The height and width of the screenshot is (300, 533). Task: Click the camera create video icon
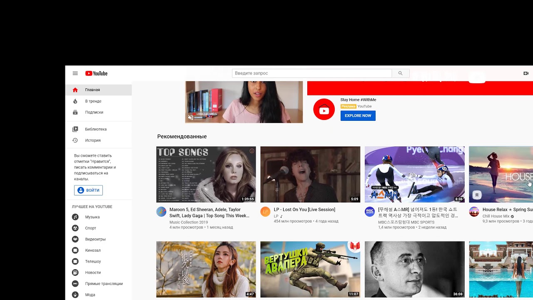point(526,73)
